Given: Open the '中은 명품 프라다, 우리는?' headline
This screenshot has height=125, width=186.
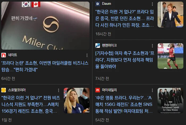Looking at the screenshot, I should point(124,104).
